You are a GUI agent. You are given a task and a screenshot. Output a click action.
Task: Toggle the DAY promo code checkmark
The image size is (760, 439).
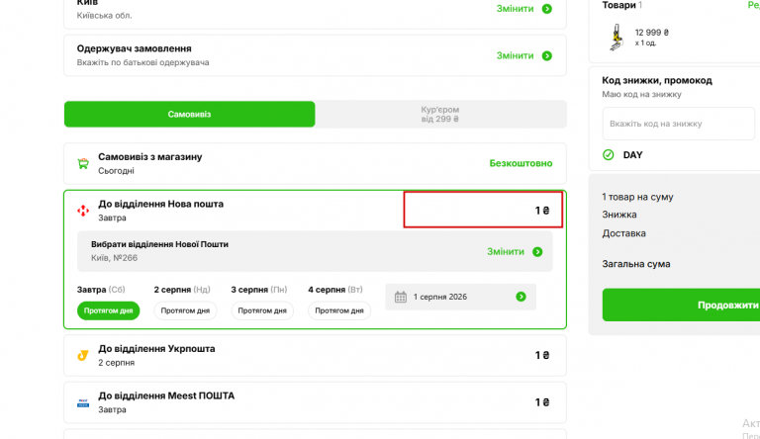click(x=608, y=154)
